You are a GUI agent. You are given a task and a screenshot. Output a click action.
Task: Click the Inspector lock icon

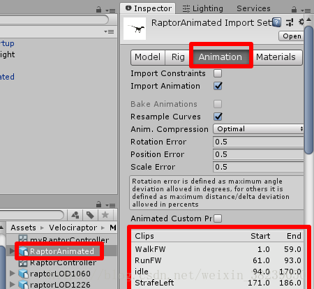click(294, 10)
